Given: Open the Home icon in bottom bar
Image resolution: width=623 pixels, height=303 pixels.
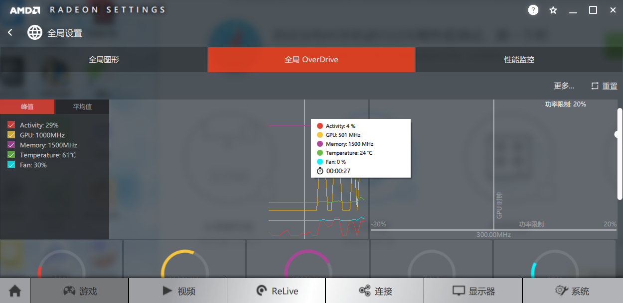Looking at the screenshot, I should pos(15,291).
